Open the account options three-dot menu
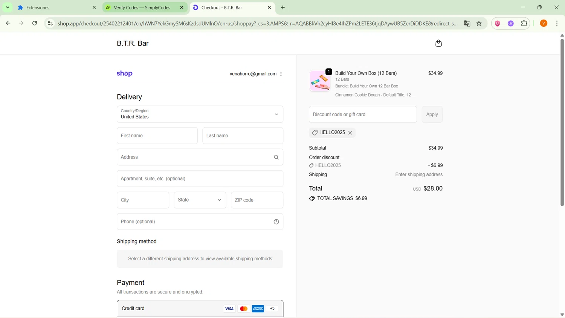The image size is (565, 318). [281, 74]
